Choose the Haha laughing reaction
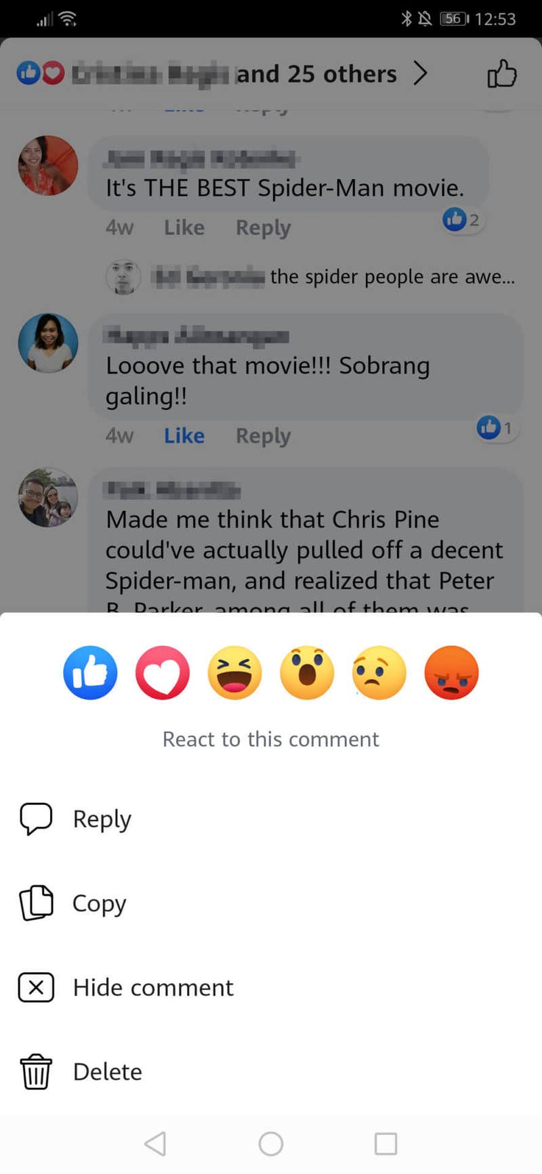 234,672
